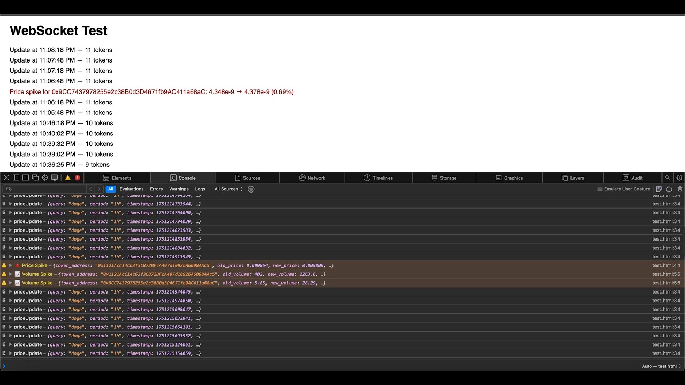Focus the console filter search field

[44, 189]
